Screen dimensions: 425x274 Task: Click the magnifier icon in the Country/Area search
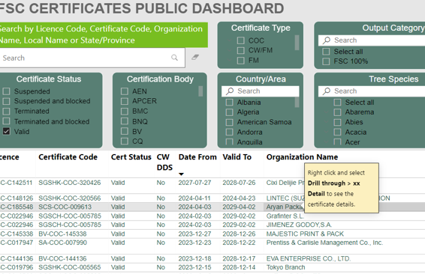point(230,91)
